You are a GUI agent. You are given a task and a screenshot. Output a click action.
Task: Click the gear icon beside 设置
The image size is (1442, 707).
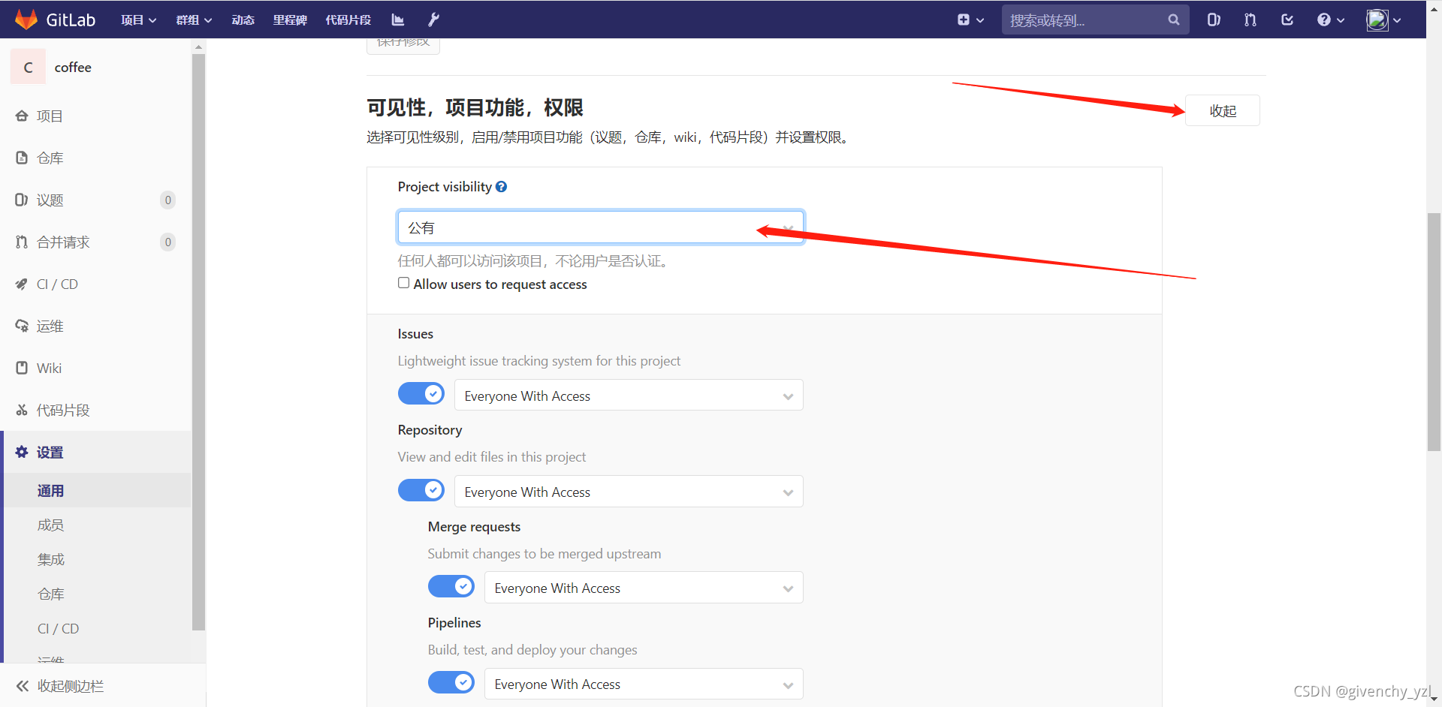point(22,452)
